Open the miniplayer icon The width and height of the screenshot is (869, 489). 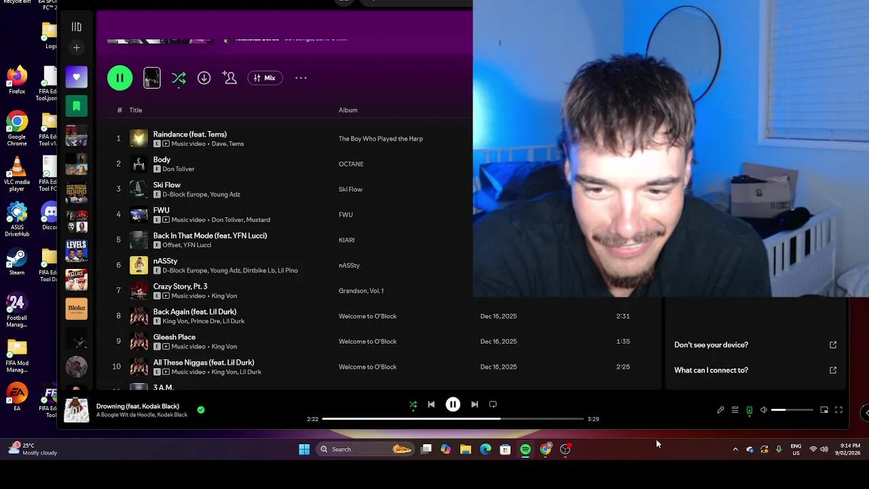[x=824, y=410]
